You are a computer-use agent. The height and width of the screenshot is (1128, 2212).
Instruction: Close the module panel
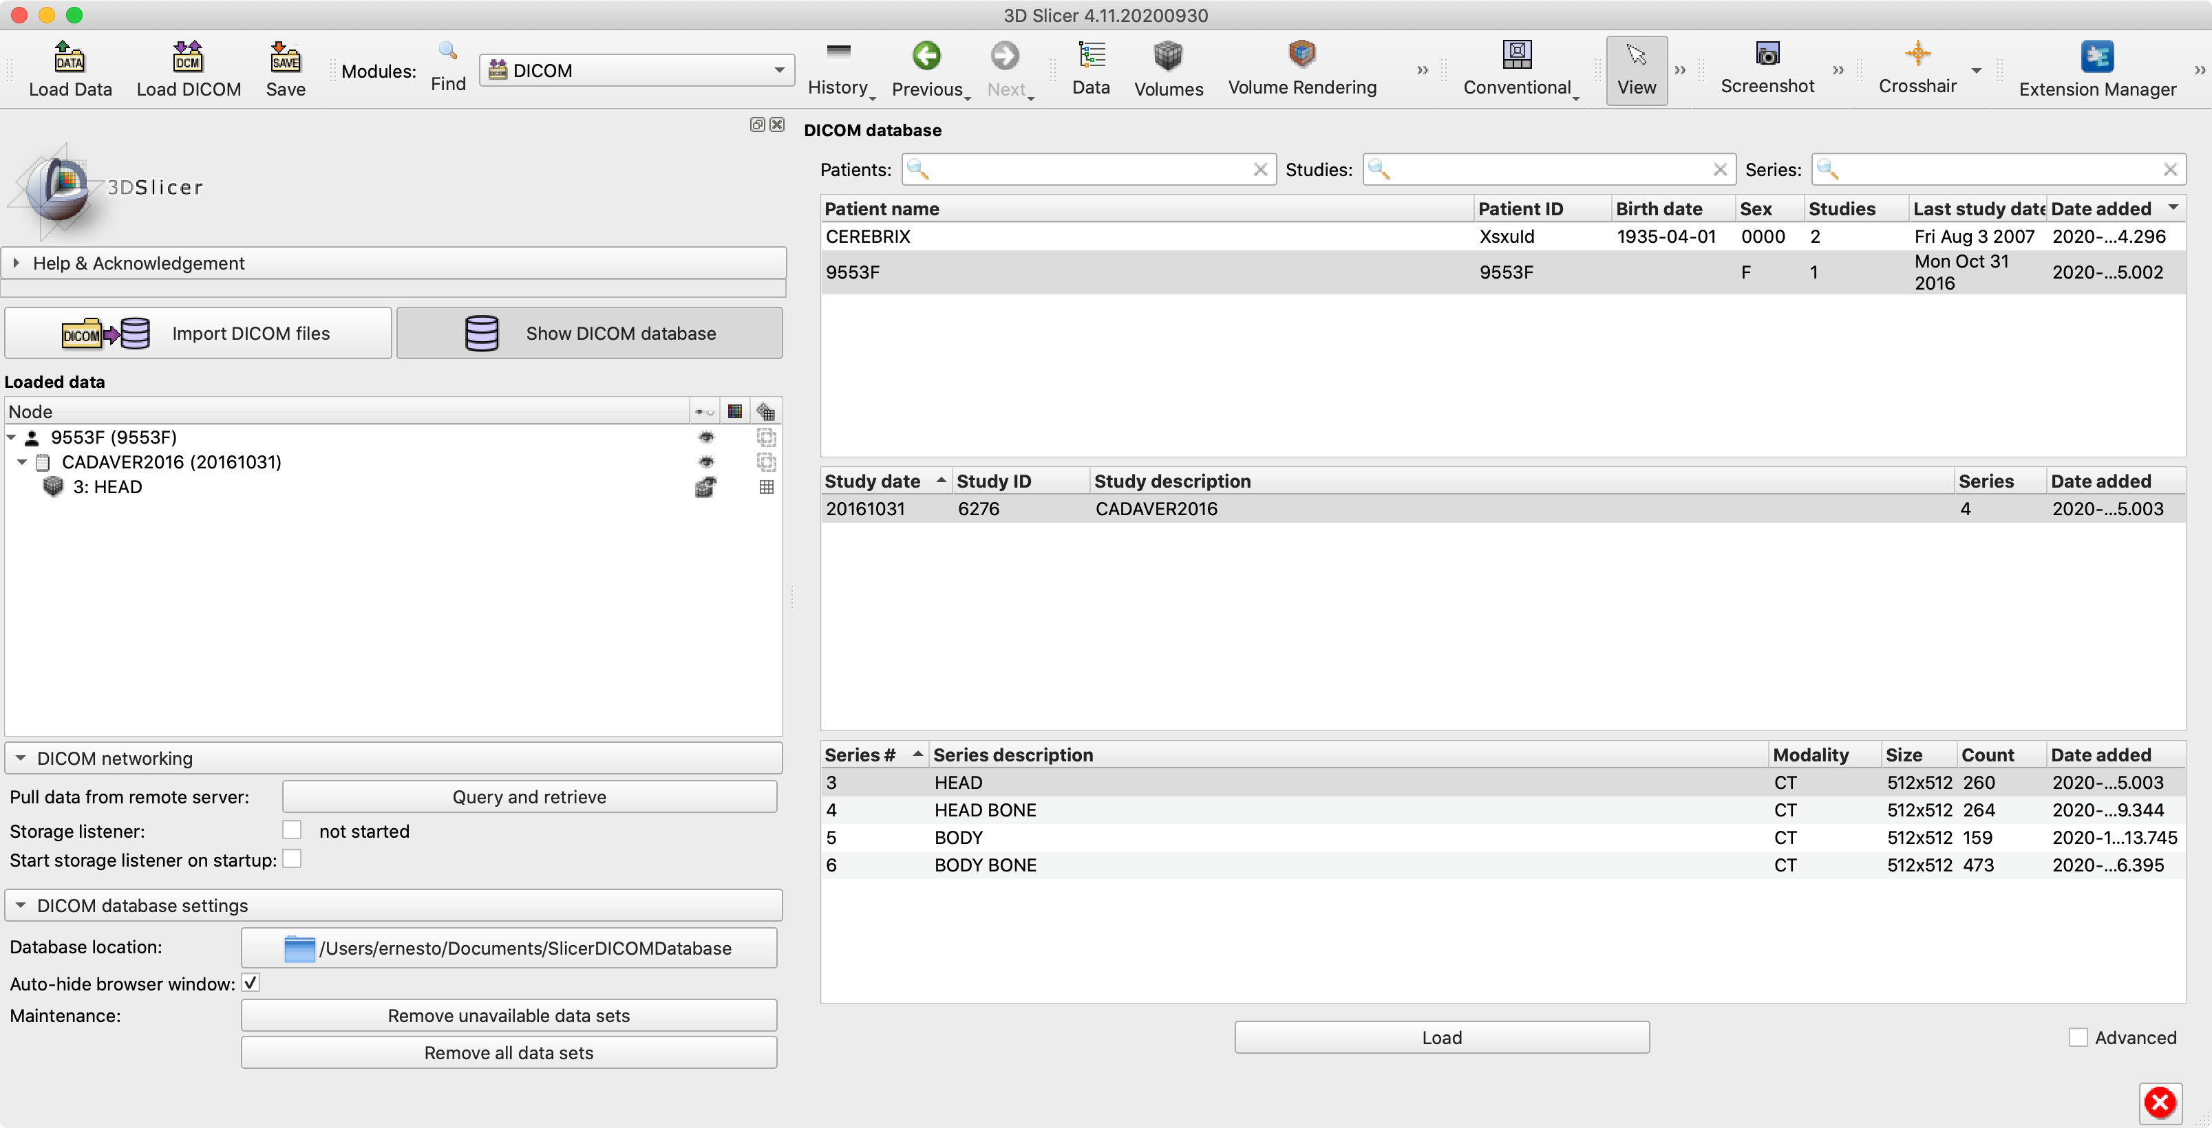tap(777, 124)
